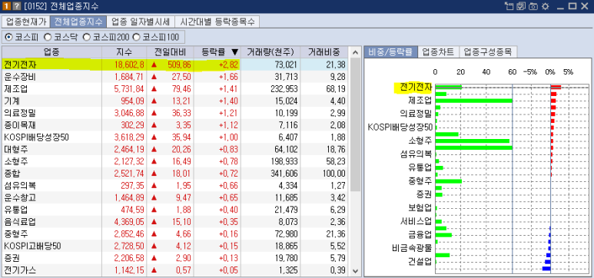This screenshot has height=278, width=594.
Task: Click the 서비스업 label in the chart
Action: pyautogui.click(x=416, y=221)
